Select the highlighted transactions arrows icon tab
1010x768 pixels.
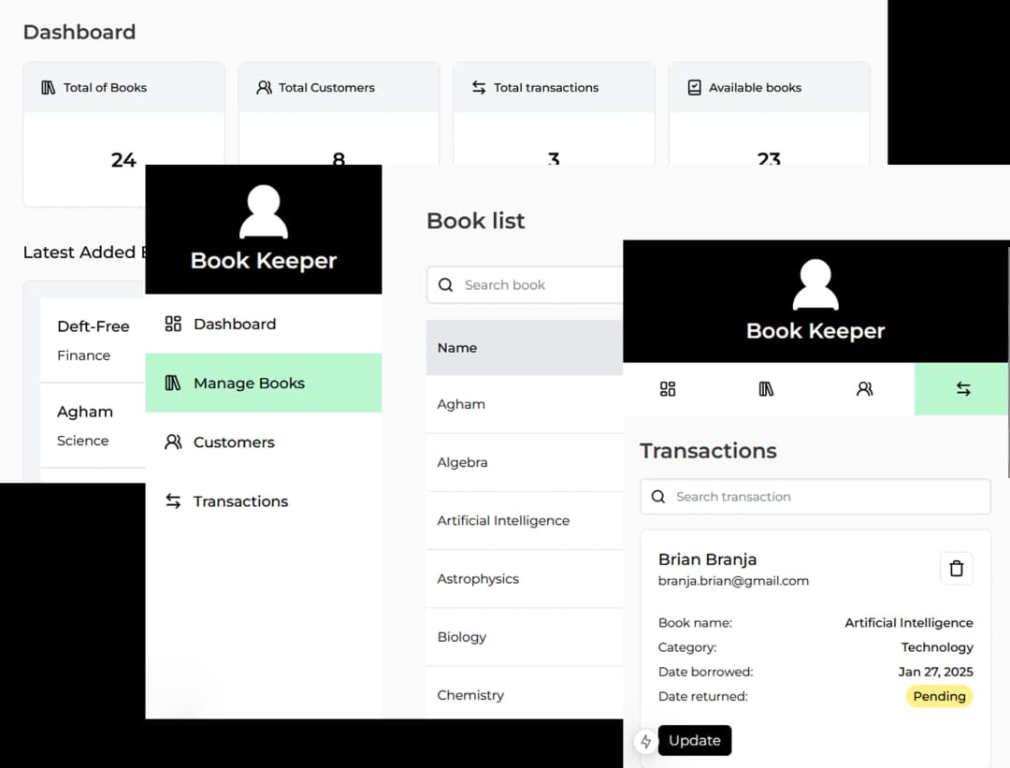click(x=962, y=389)
